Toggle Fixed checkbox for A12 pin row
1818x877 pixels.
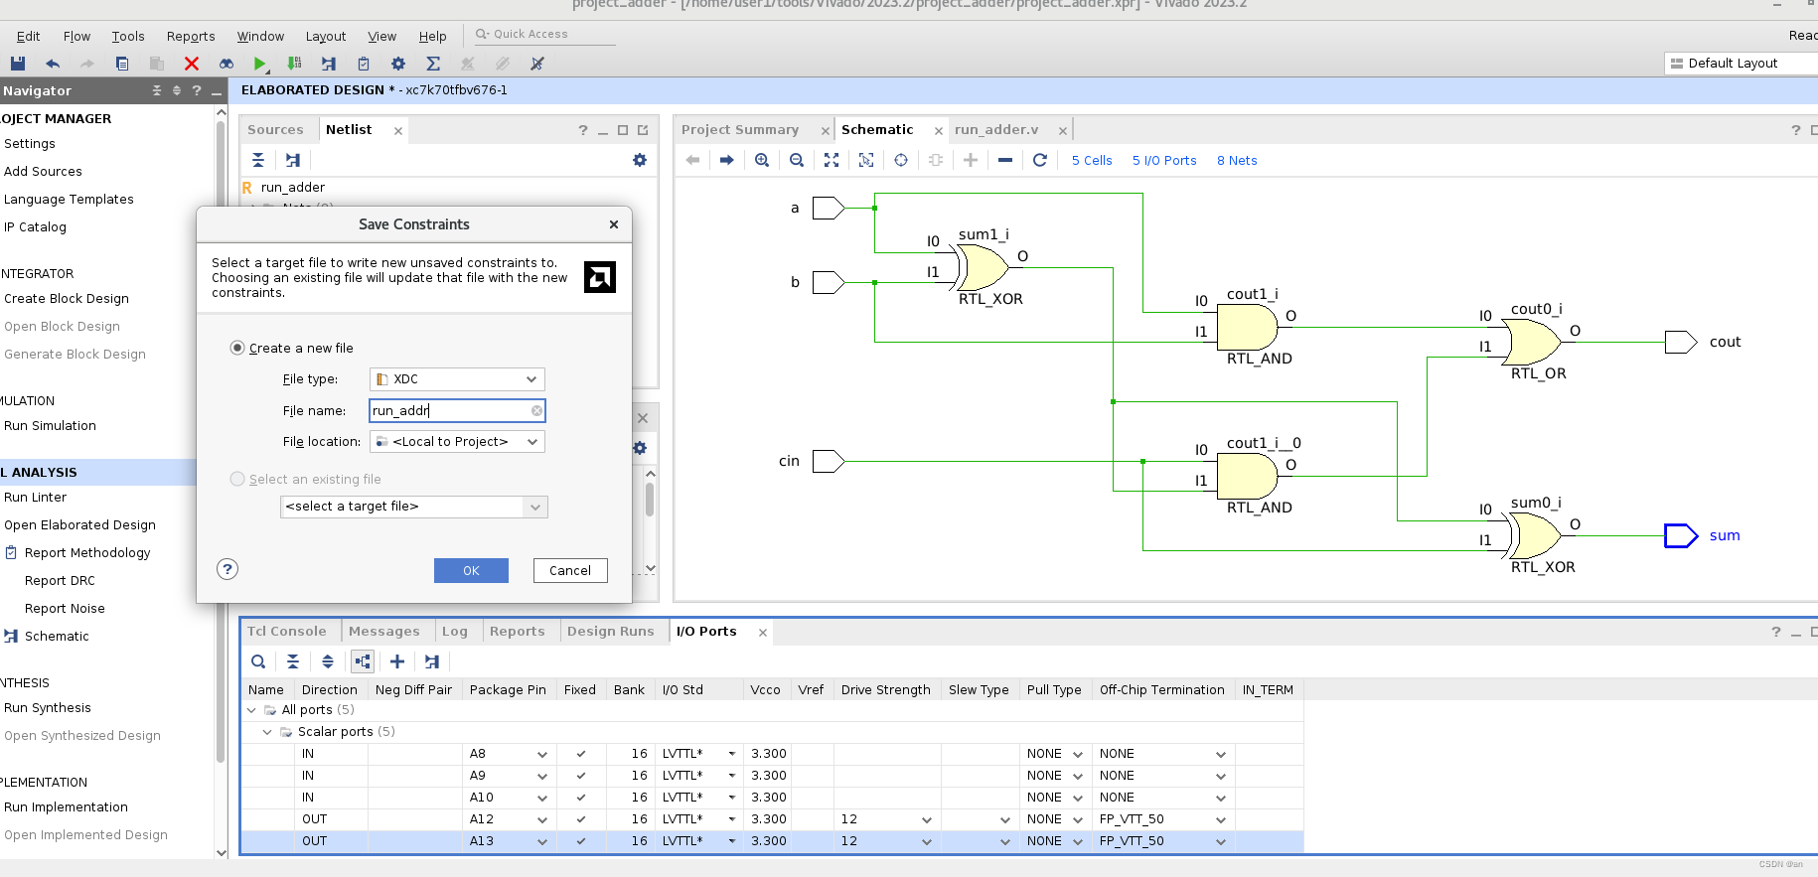581,819
